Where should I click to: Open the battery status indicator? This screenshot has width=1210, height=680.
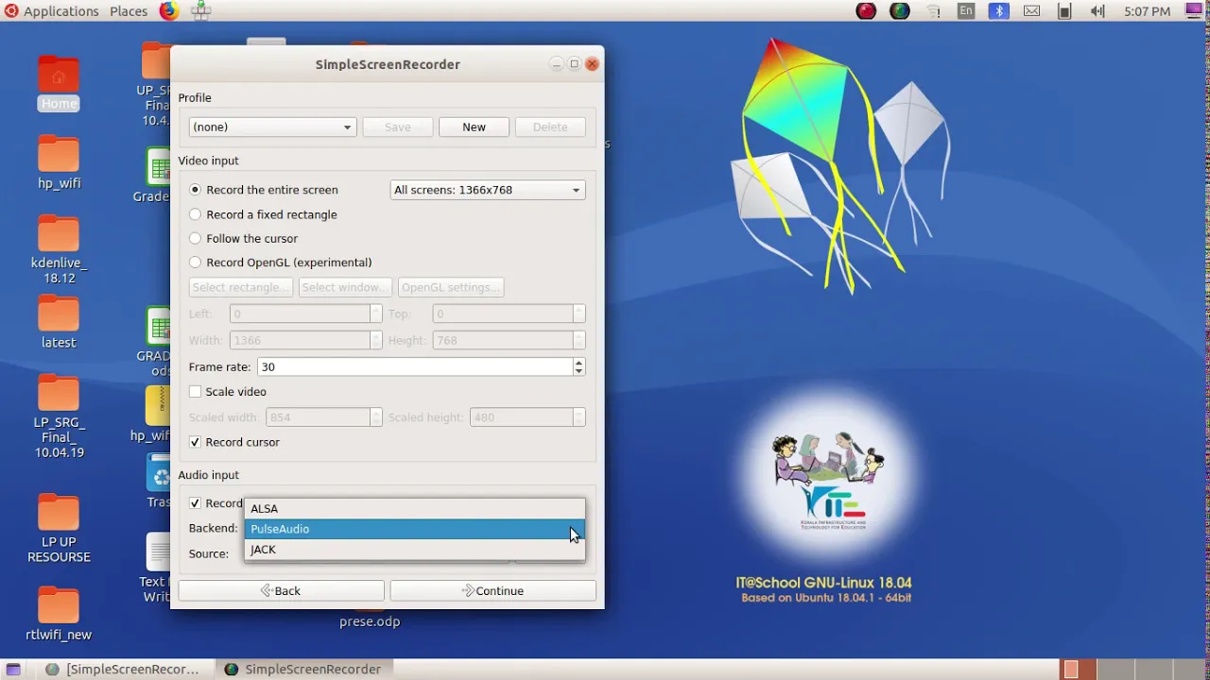pyautogui.click(x=1064, y=11)
